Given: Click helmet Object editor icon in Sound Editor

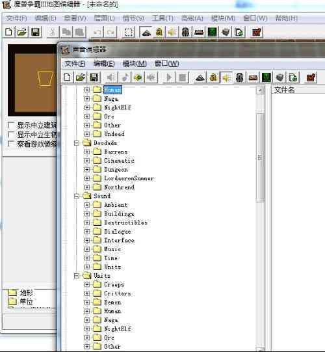Looking at the screenshot, I should [x=240, y=77].
